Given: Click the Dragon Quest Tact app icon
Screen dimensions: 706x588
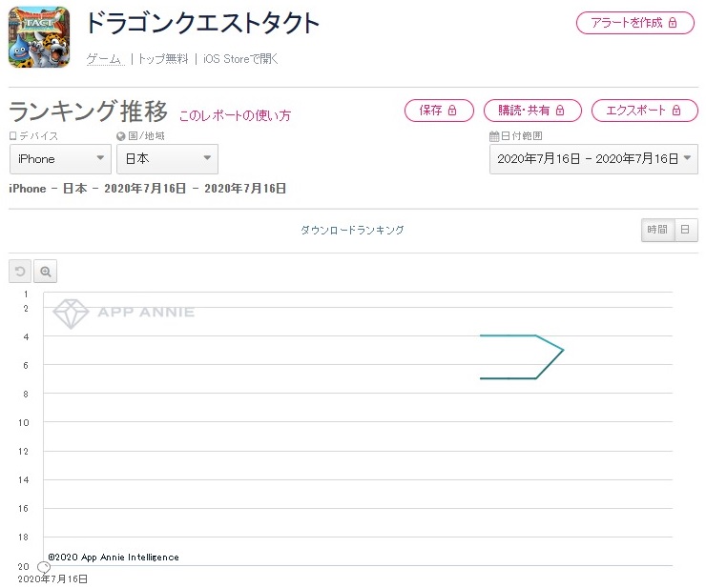Looking at the screenshot, I should pyautogui.click(x=39, y=37).
